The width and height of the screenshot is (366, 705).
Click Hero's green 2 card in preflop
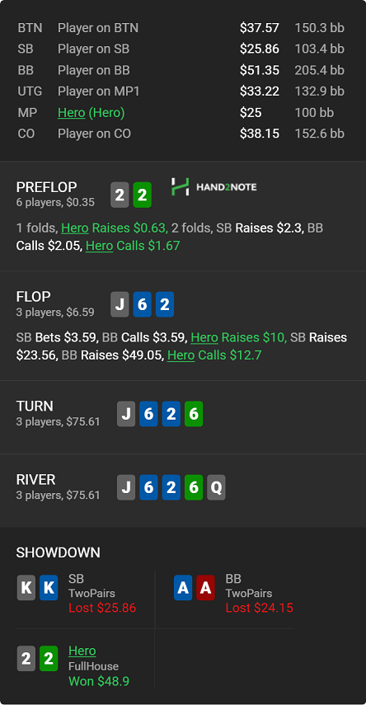142,195
